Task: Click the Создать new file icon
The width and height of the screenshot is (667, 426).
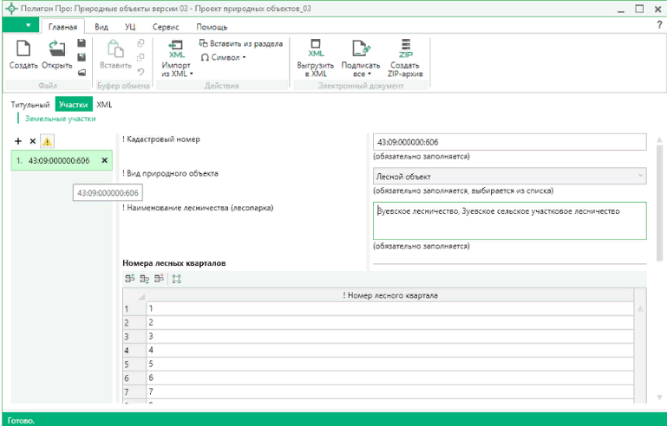Action: [23, 48]
